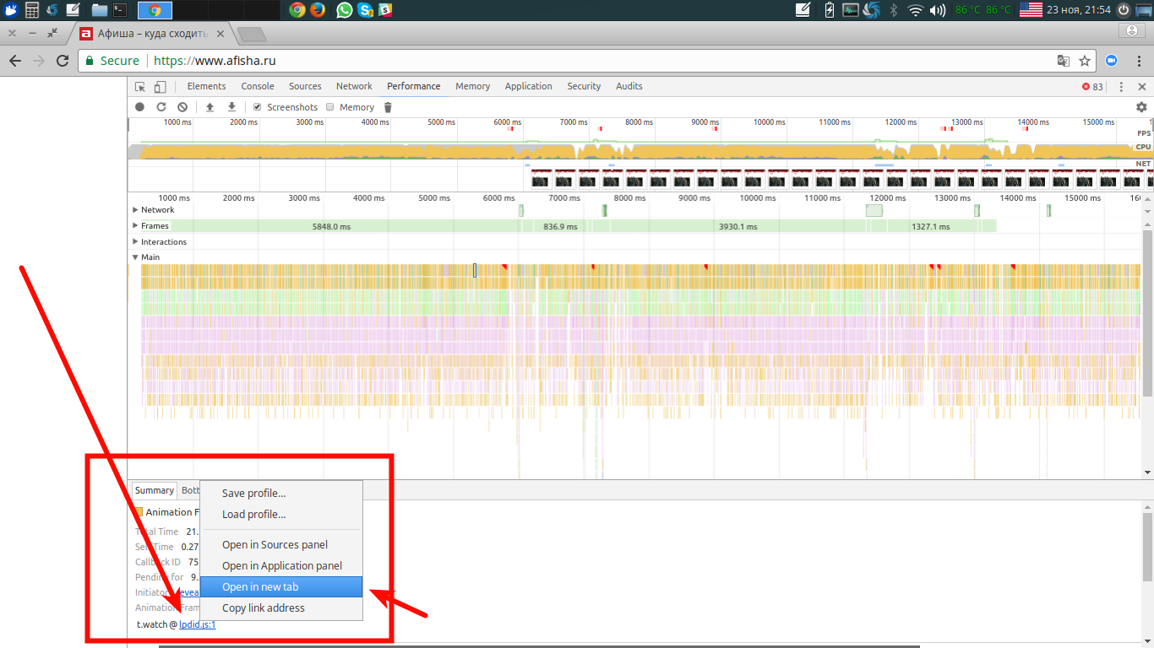Start recording with the Record button
This screenshot has width=1154, height=648.
[x=140, y=107]
